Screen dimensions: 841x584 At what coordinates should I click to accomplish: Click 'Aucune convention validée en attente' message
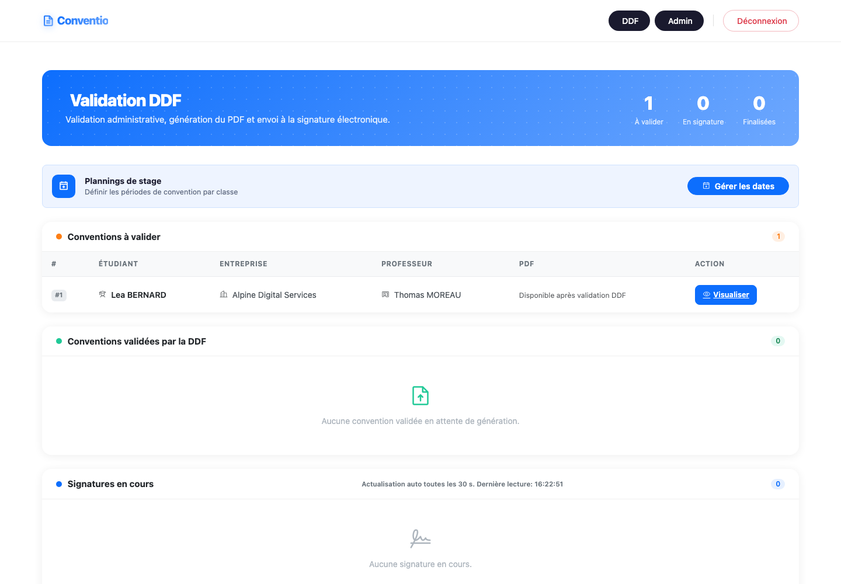click(x=420, y=421)
